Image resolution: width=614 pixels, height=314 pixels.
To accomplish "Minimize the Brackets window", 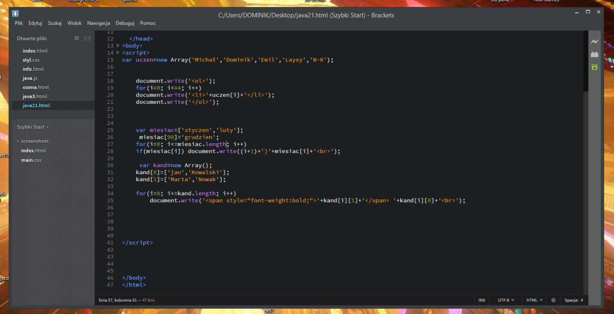I will pos(576,12).
